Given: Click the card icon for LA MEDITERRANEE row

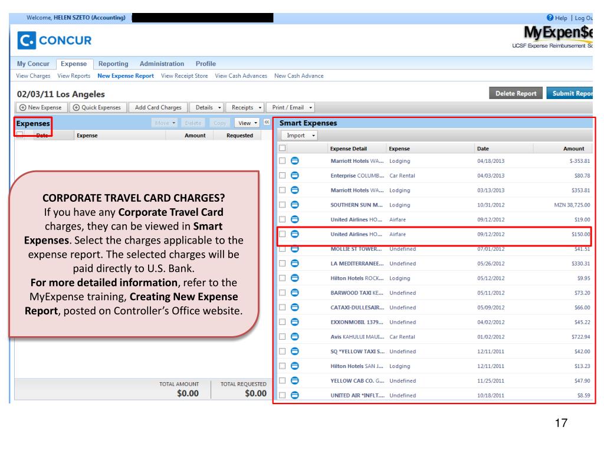Looking at the screenshot, I should [295, 263].
